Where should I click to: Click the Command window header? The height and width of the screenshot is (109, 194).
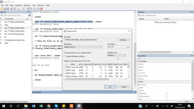pos(84,92)
